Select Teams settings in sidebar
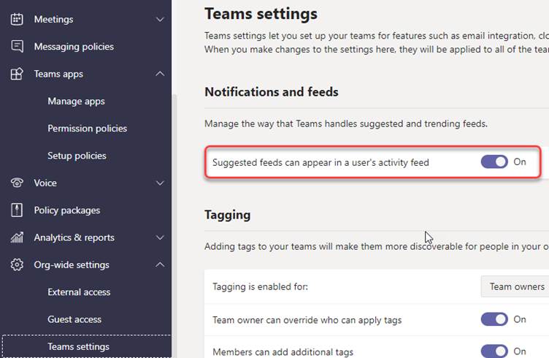Viewport: 549px width, 358px height. [x=86, y=346]
